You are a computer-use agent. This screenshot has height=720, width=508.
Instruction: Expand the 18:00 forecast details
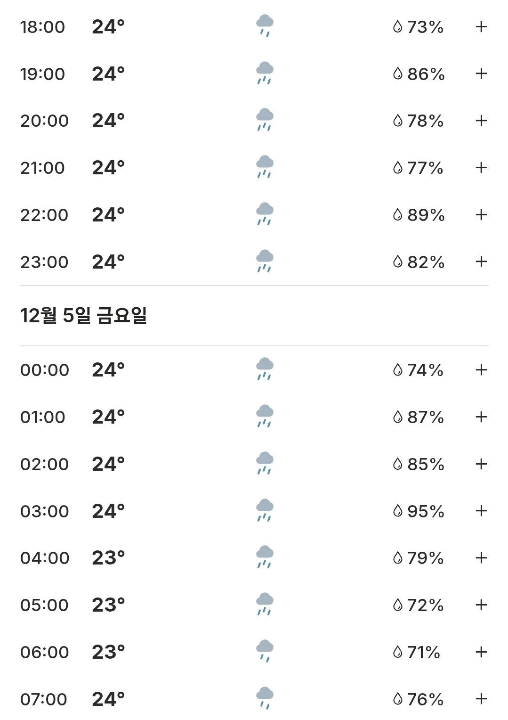coord(481,27)
